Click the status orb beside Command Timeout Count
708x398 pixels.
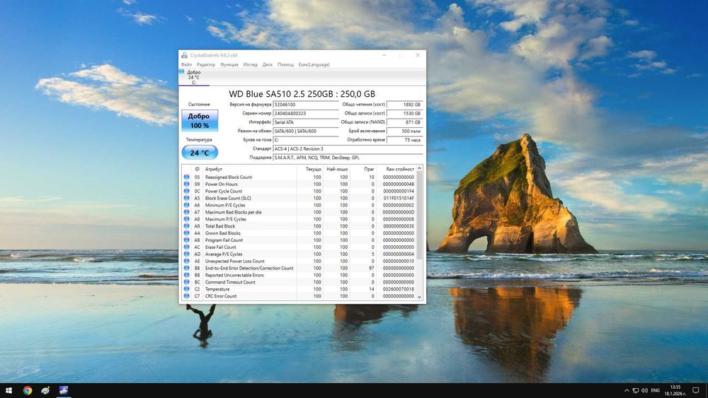click(x=186, y=281)
